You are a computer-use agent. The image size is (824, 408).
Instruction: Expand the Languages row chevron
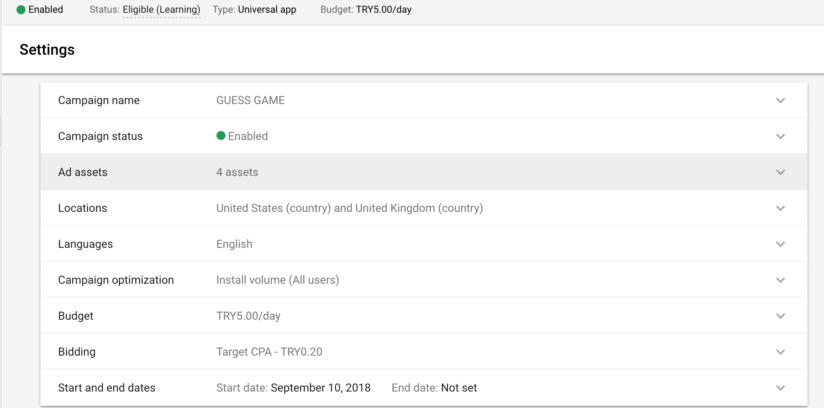(781, 244)
